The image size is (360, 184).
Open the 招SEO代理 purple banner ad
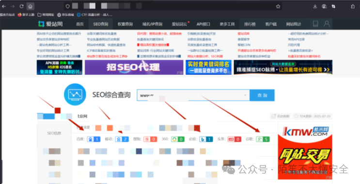(x=134, y=67)
